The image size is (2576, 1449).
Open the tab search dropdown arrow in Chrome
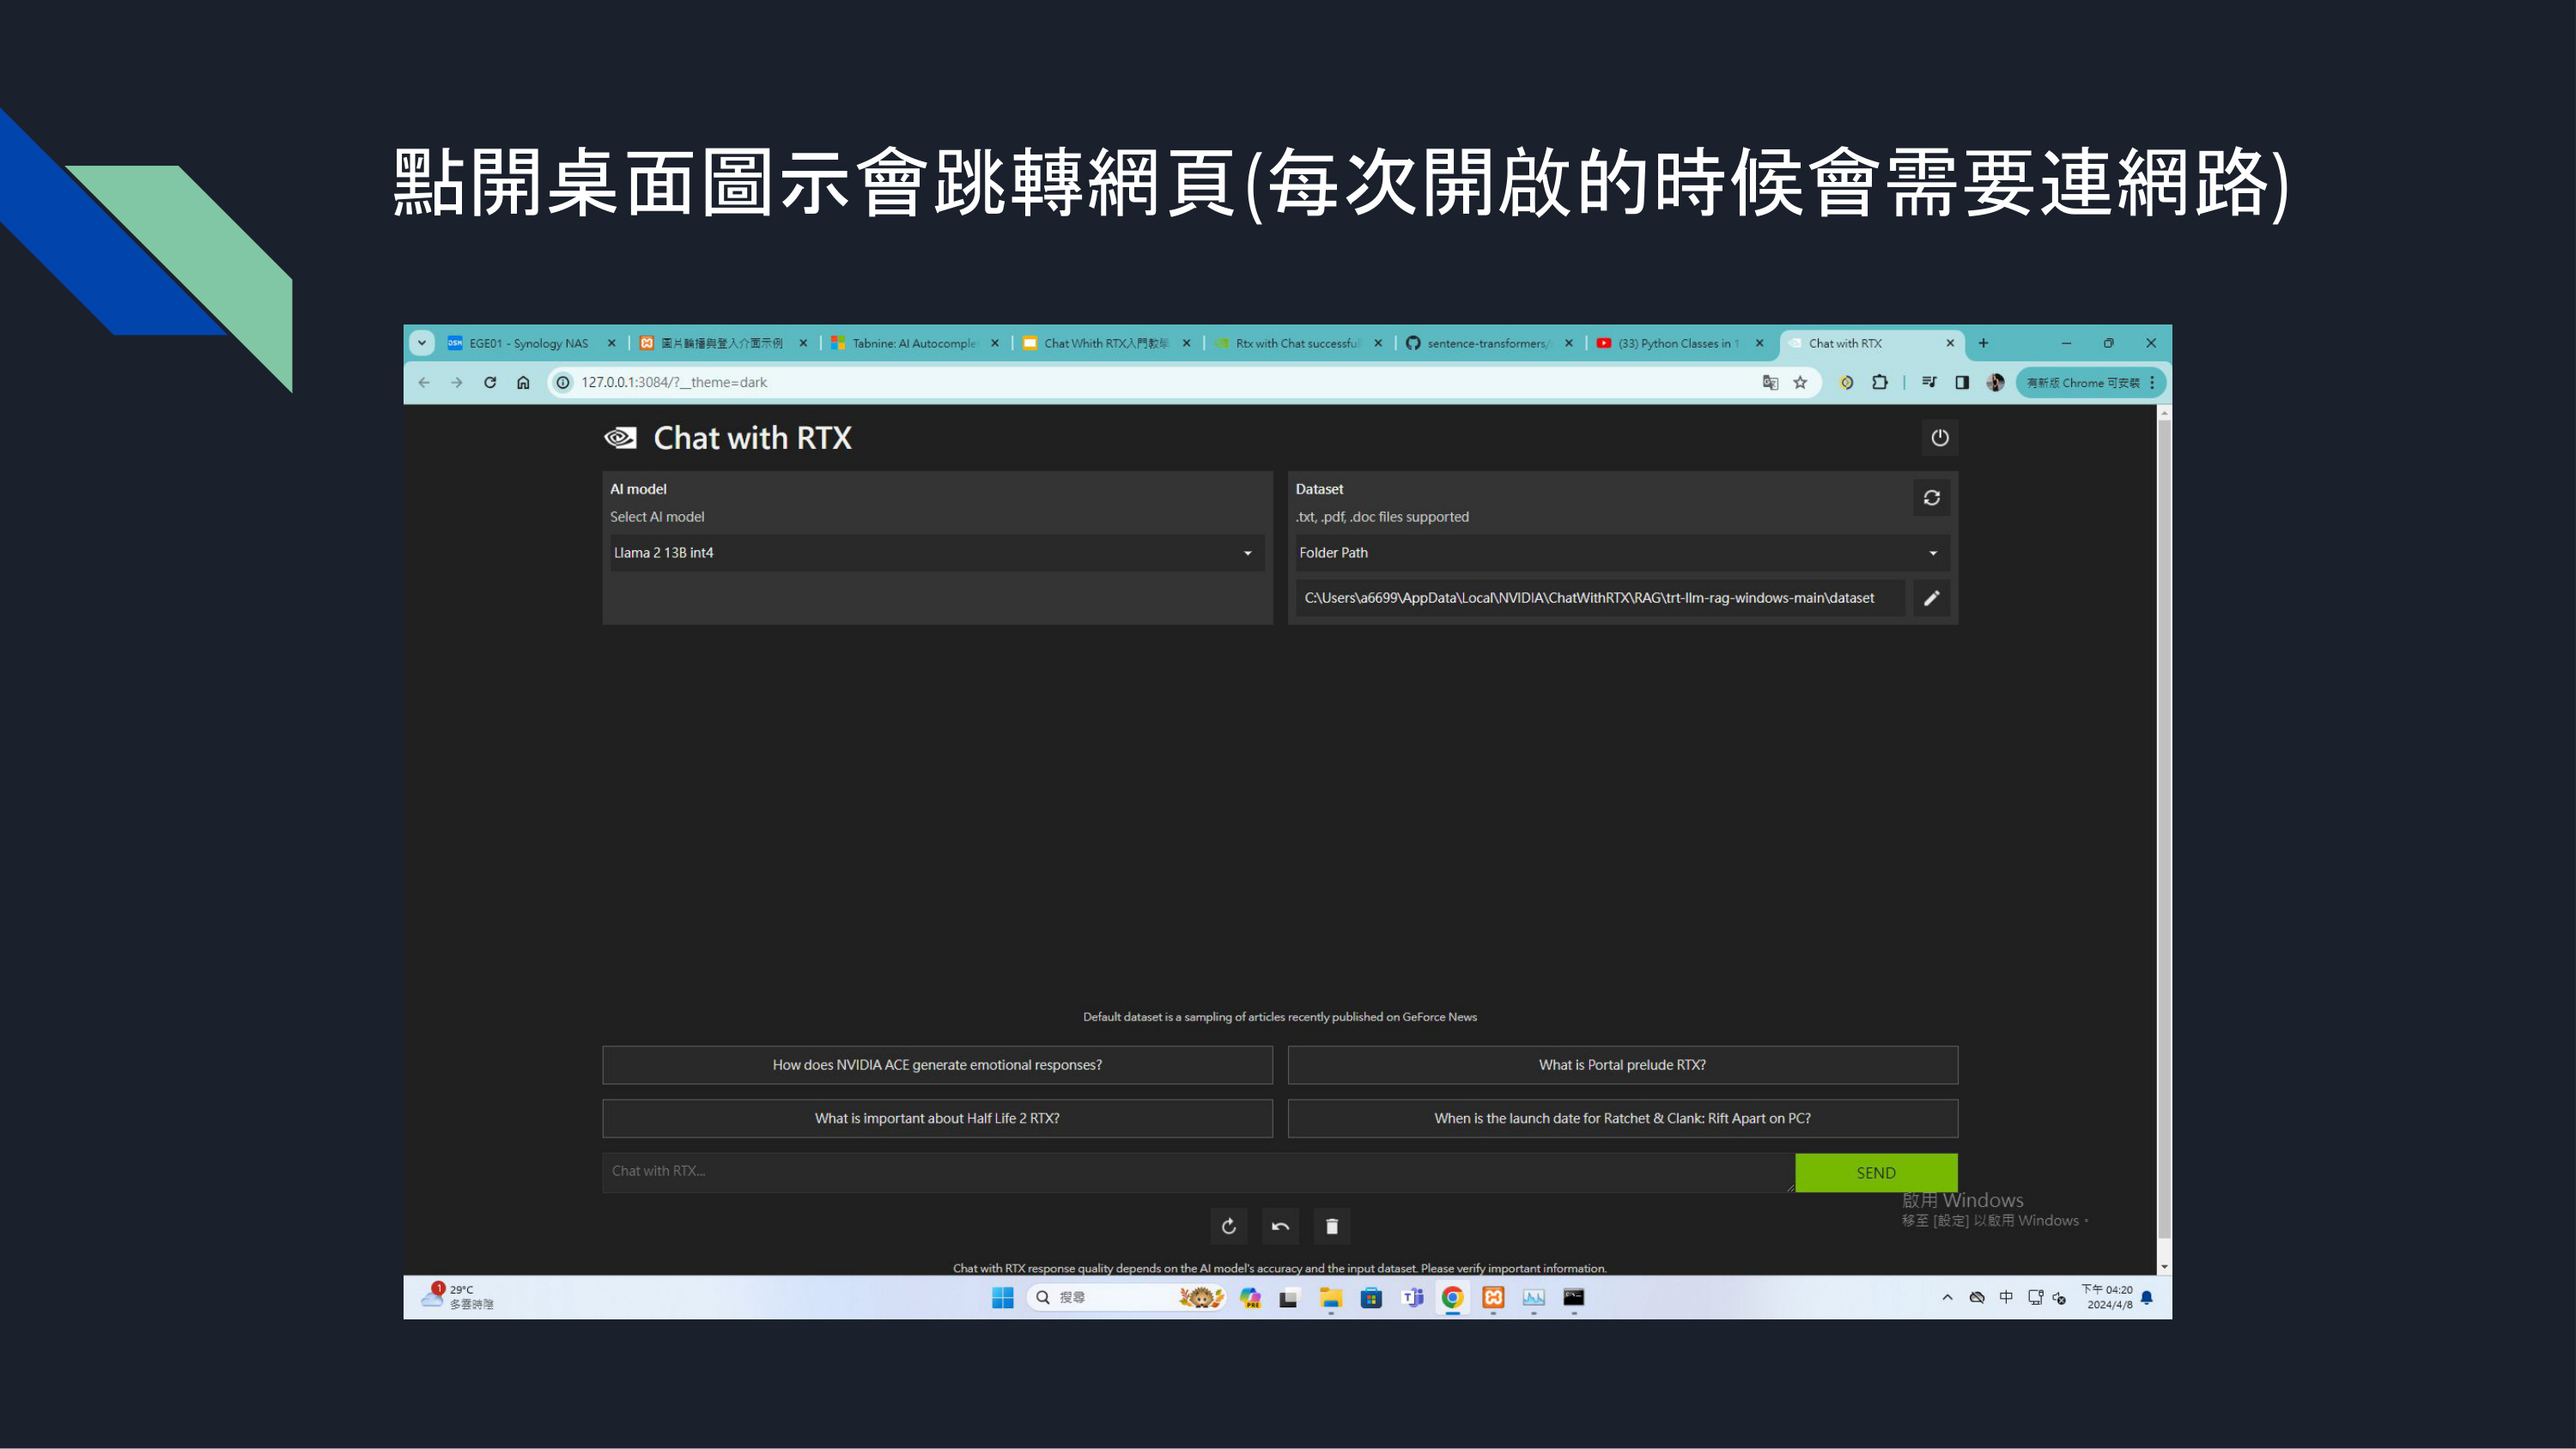(422, 343)
